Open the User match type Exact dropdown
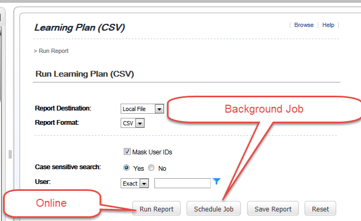Viewport: 361px width, 221px height. tap(135, 183)
